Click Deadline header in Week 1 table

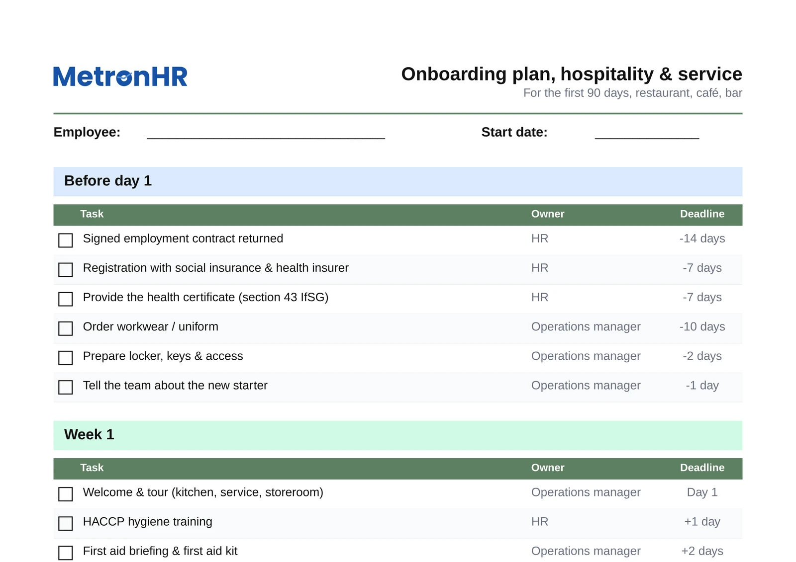pos(702,468)
